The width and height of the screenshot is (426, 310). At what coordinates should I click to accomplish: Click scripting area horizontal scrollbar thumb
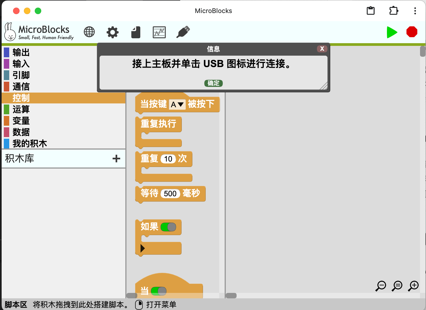coord(231,295)
